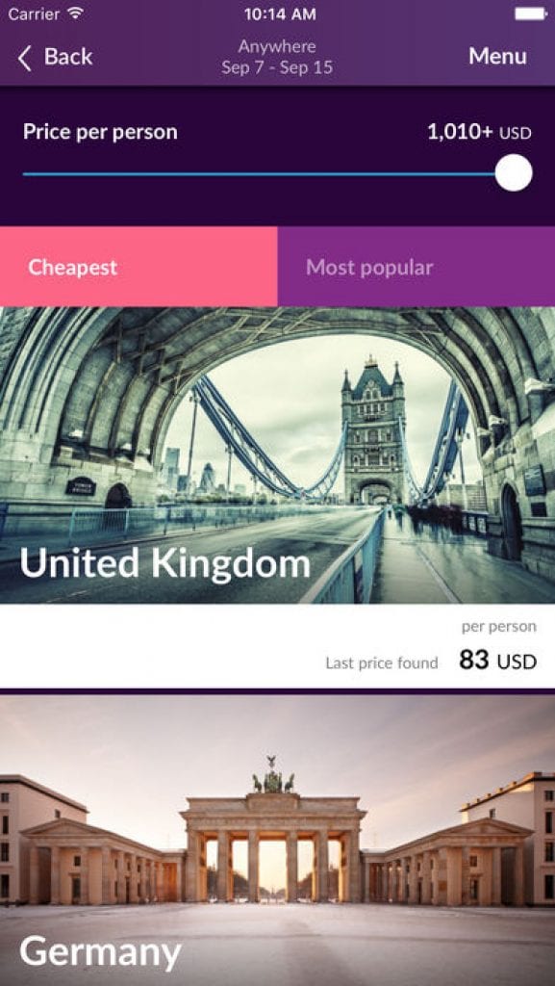
Task: Open the Germany Brandenburg Gate photo
Action: tap(277, 840)
